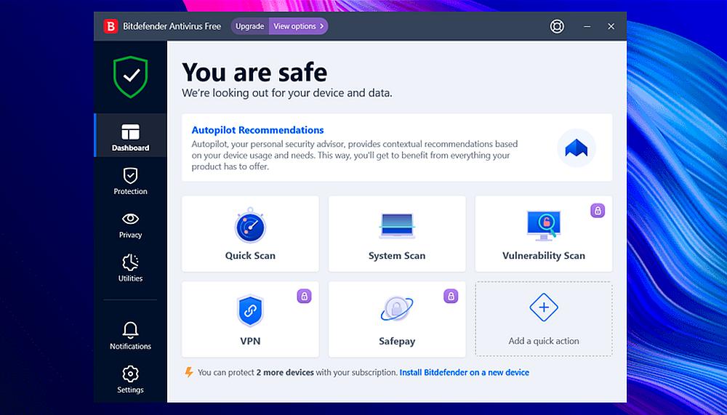
Task: Click the plus diamond icon
Action: tap(543, 307)
